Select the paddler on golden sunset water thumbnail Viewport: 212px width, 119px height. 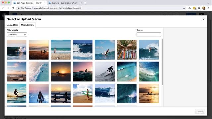point(149,94)
